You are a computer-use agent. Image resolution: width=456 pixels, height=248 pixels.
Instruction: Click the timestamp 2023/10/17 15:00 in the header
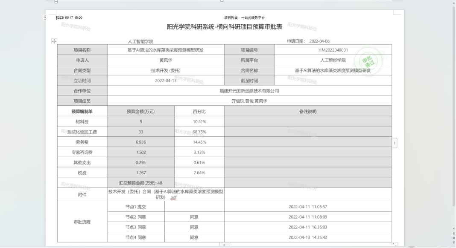pos(69,18)
